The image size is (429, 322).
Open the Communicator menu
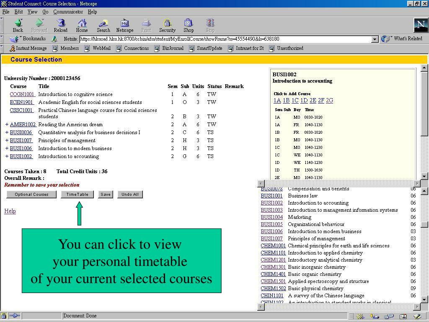(68, 12)
